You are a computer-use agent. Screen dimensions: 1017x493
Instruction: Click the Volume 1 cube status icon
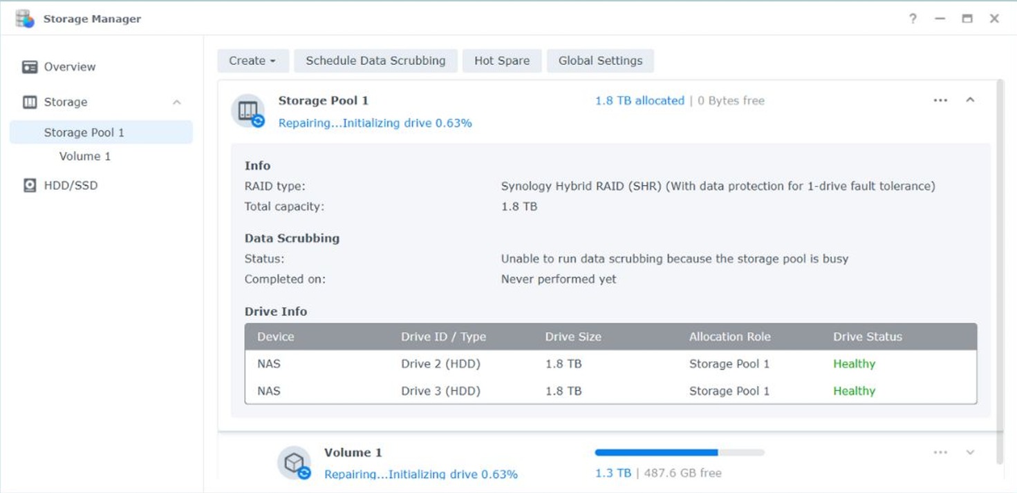point(294,463)
